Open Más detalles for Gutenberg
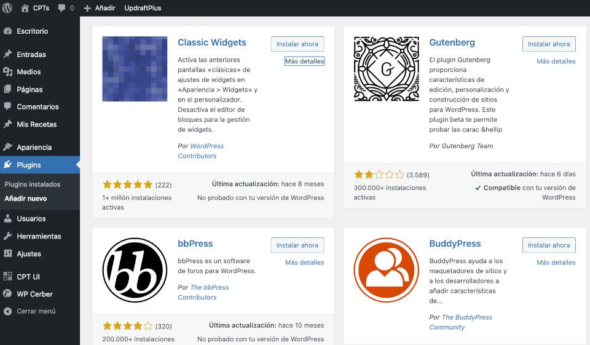590x345 pixels. (556, 61)
